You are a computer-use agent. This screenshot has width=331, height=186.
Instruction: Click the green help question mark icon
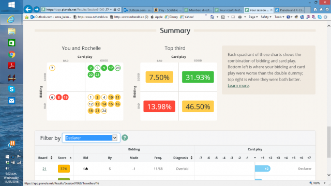pos(125,138)
